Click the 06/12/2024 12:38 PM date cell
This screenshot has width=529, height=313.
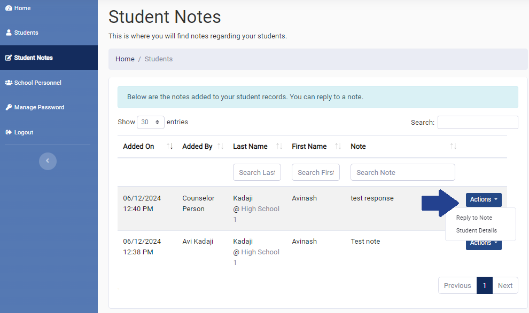click(142, 247)
